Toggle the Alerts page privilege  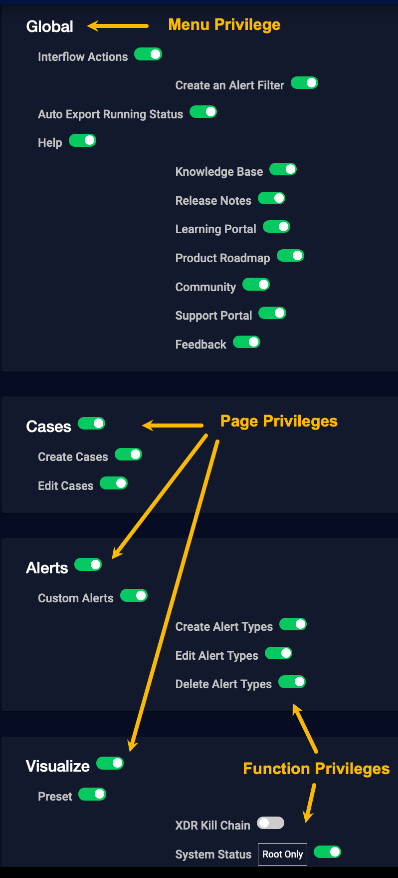88,565
